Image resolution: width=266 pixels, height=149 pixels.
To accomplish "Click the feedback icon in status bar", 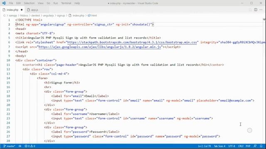I will [255, 146].
